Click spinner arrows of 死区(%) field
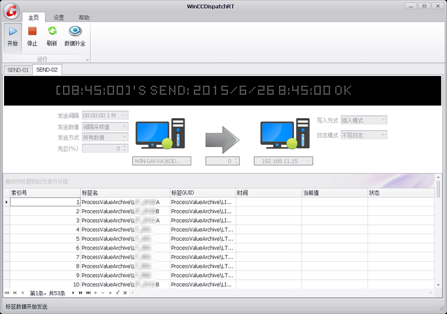 click(x=125, y=148)
